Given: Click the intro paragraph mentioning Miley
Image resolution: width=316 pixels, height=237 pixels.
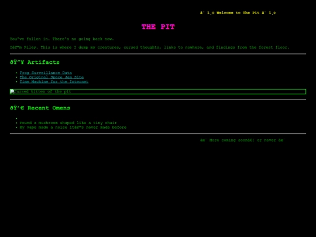Looking at the screenshot, I should point(150,47).
